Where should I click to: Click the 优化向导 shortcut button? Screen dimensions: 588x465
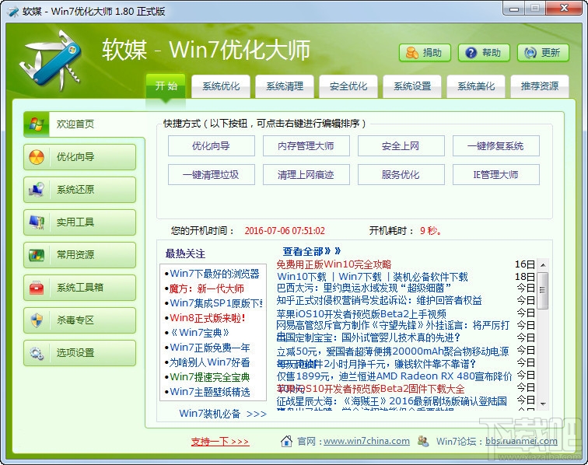pos(211,146)
